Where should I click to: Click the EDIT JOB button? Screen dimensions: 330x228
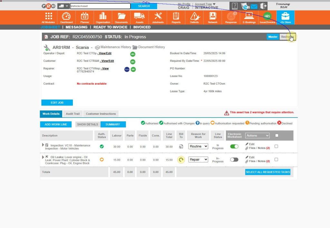[57, 103]
